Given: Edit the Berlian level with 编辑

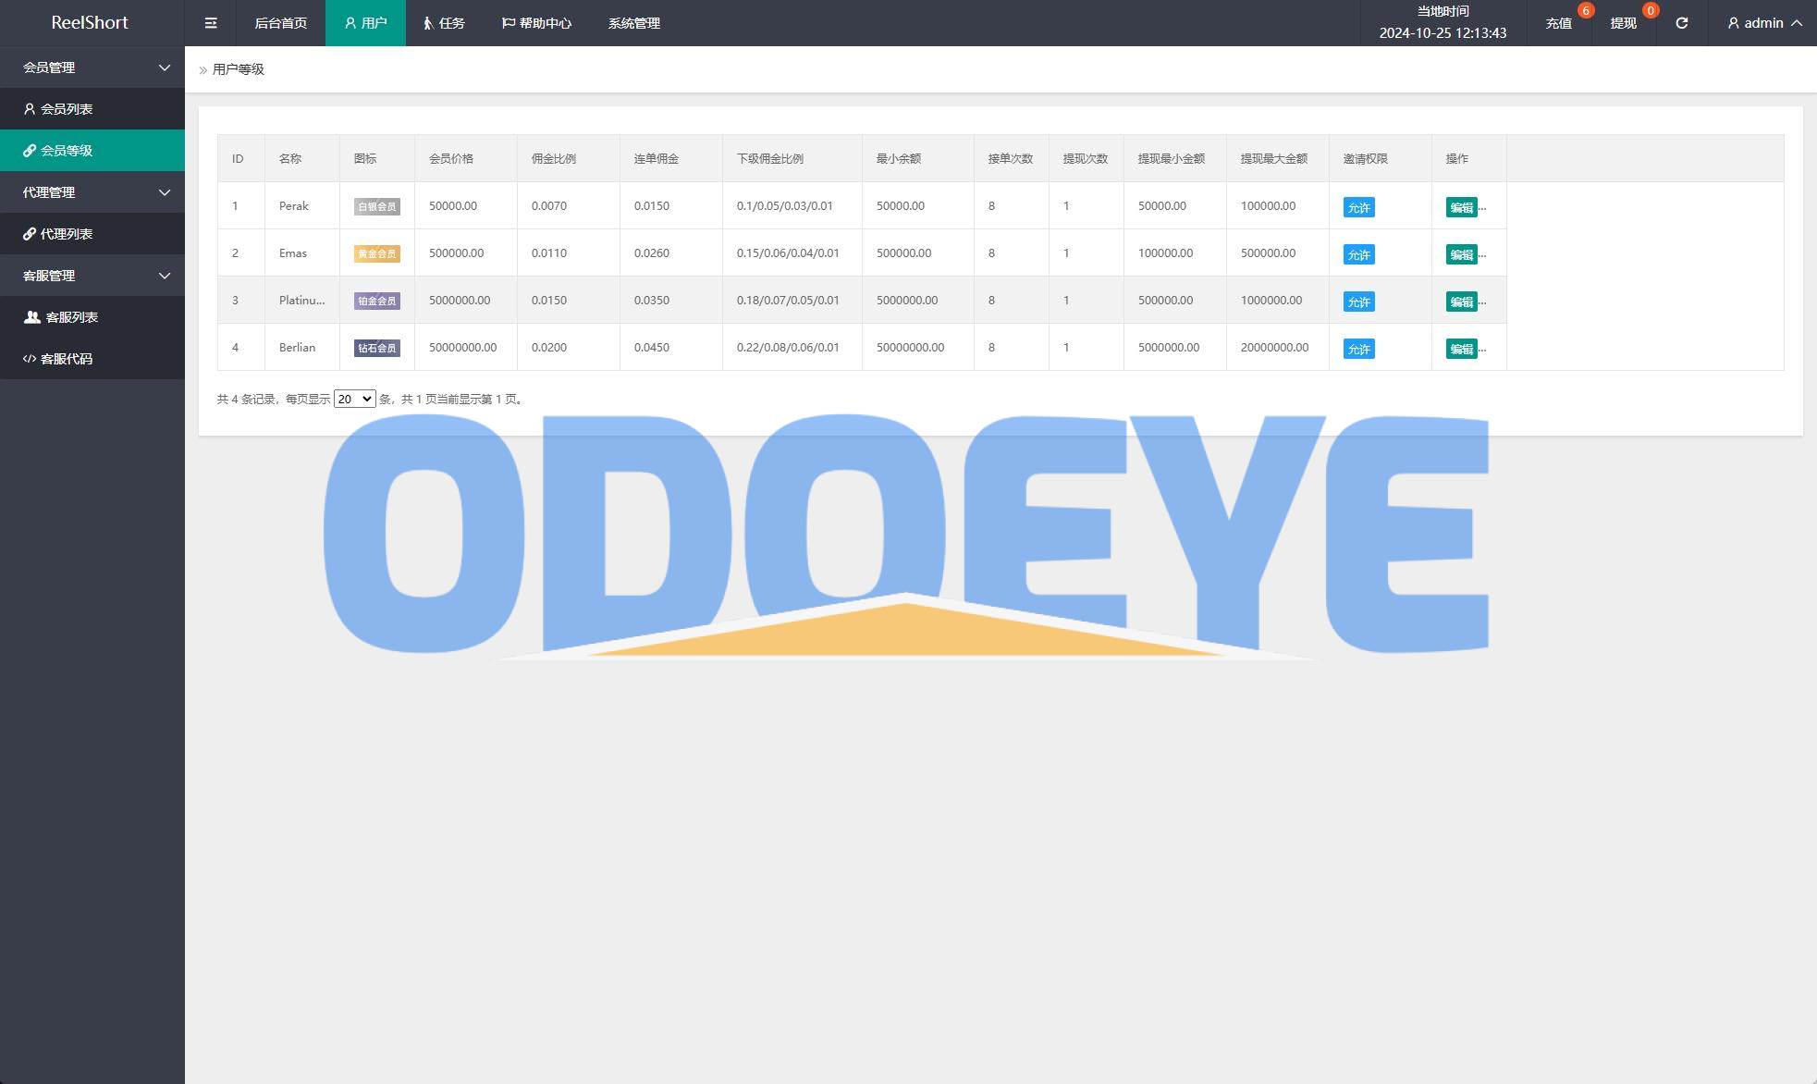Looking at the screenshot, I should point(1461,349).
